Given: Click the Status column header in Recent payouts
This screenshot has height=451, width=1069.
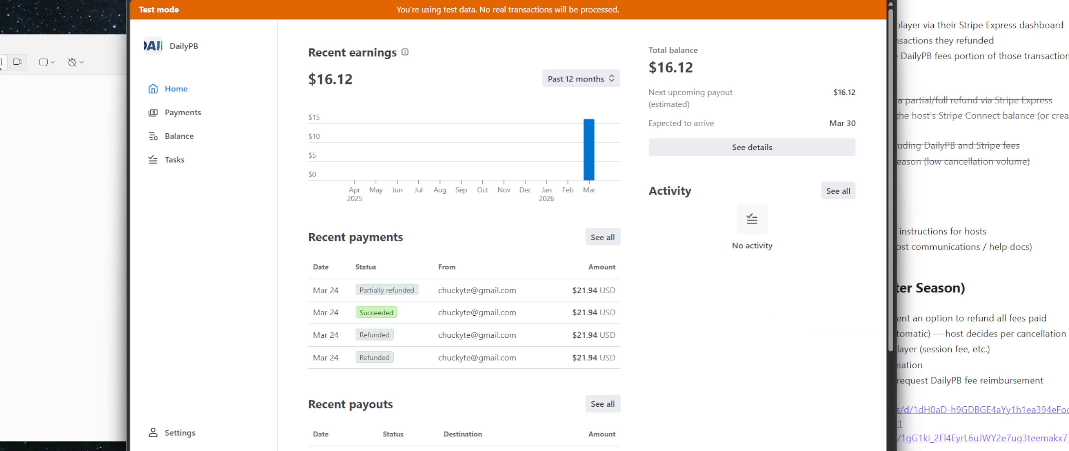Looking at the screenshot, I should [393, 434].
